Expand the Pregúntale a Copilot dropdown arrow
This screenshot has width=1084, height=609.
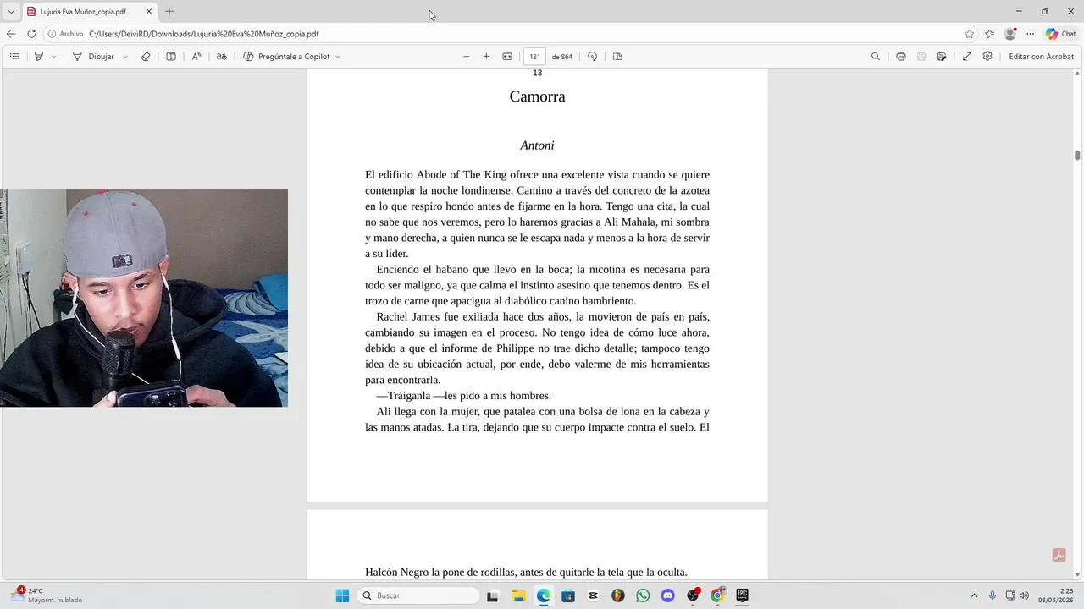tap(338, 57)
